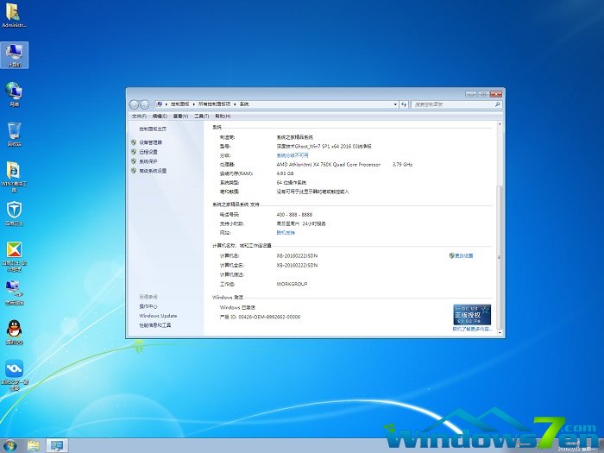
Task: Open the Windows Start orb
Action: point(9,446)
